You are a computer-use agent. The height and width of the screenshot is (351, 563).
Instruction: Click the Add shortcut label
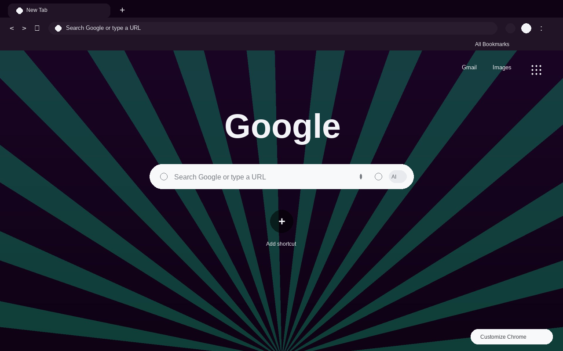point(281,244)
